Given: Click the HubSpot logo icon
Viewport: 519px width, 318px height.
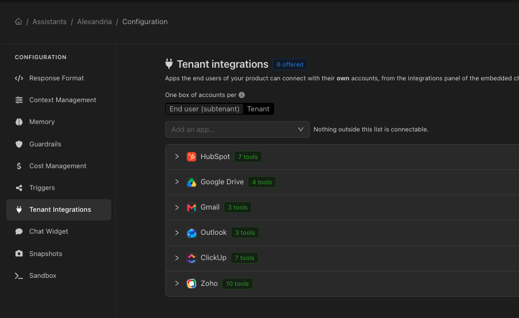Looking at the screenshot, I should coord(192,157).
